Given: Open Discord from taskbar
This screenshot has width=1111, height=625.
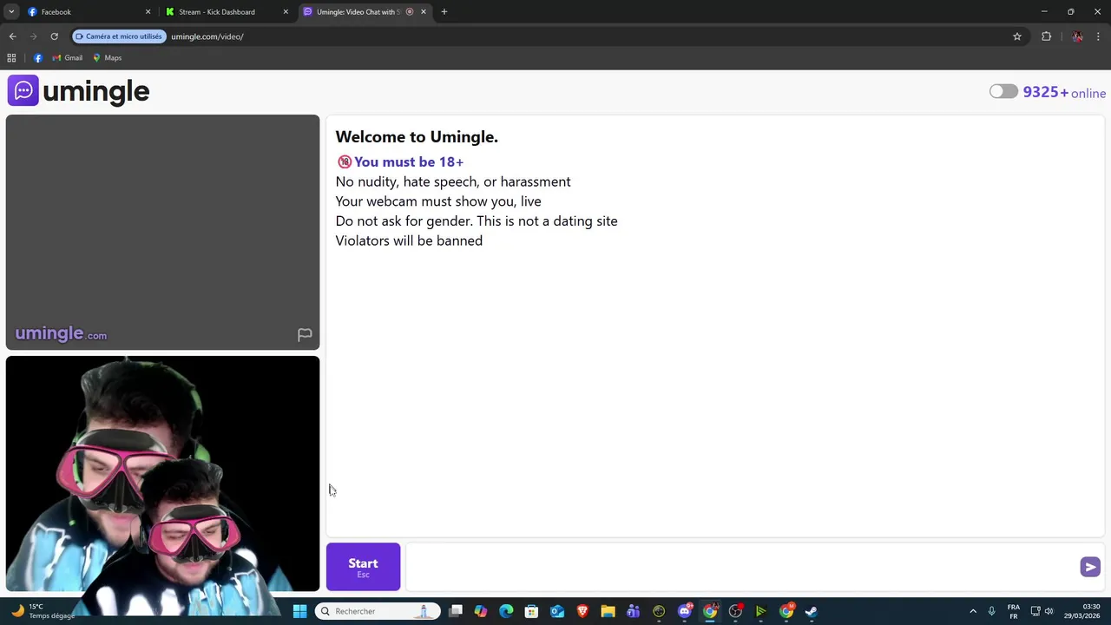Looking at the screenshot, I should tap(685, 611).
